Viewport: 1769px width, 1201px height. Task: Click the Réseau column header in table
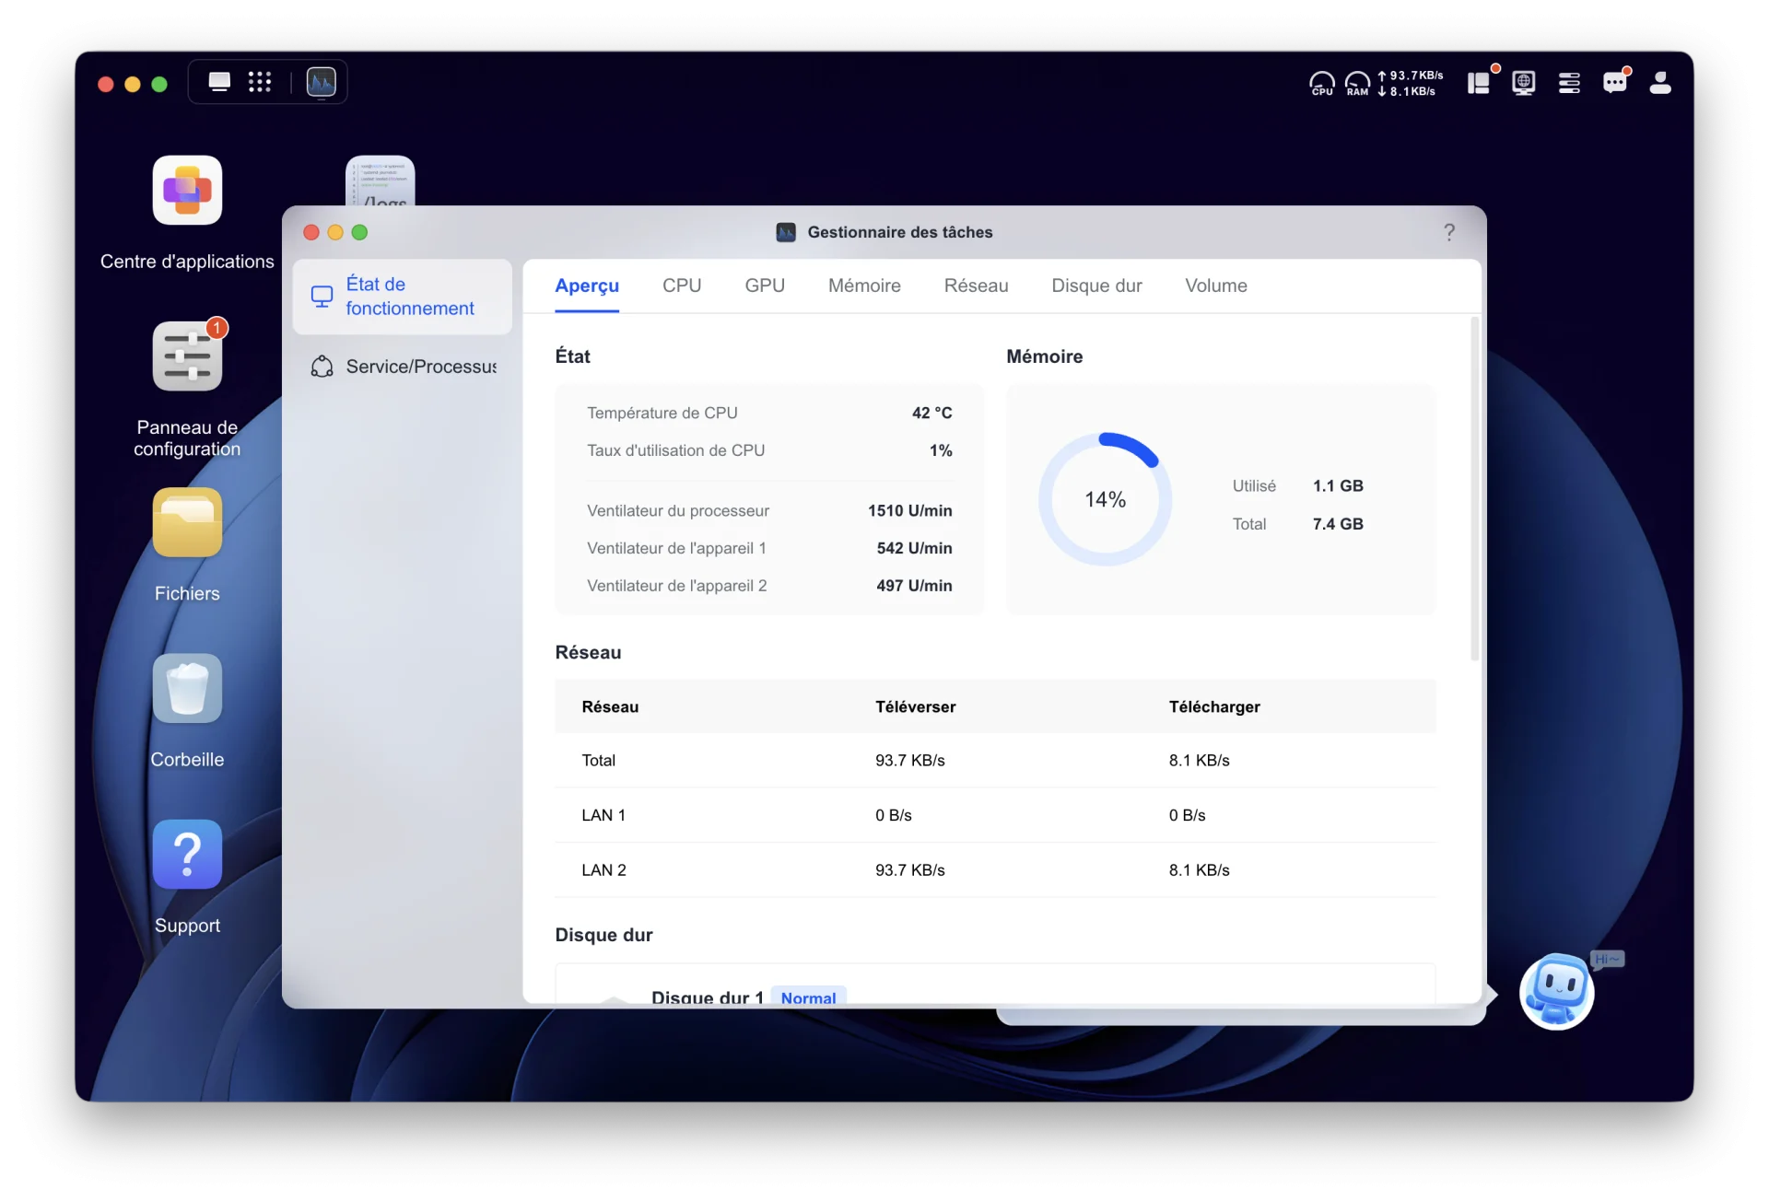[610, 706]
